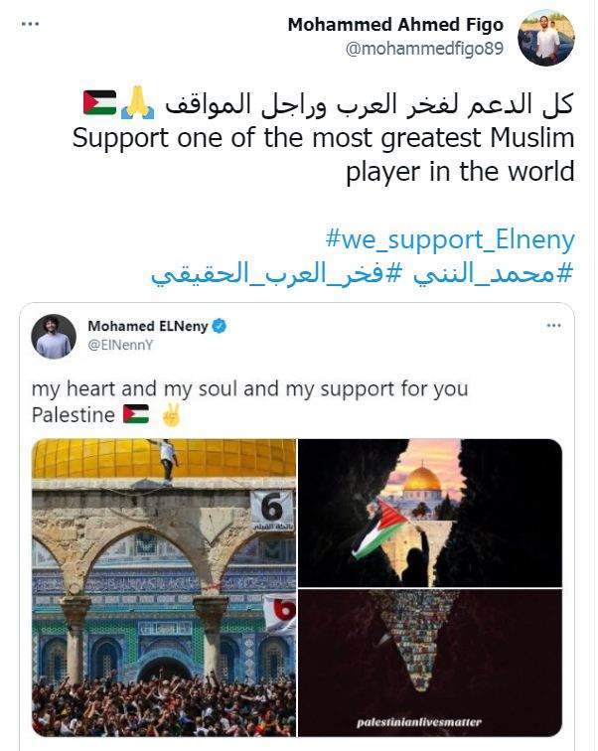This screenshot has width=598, height=751.
Task: Open the #محمد_النني hashtag
Action: click(x=493, y=274)
